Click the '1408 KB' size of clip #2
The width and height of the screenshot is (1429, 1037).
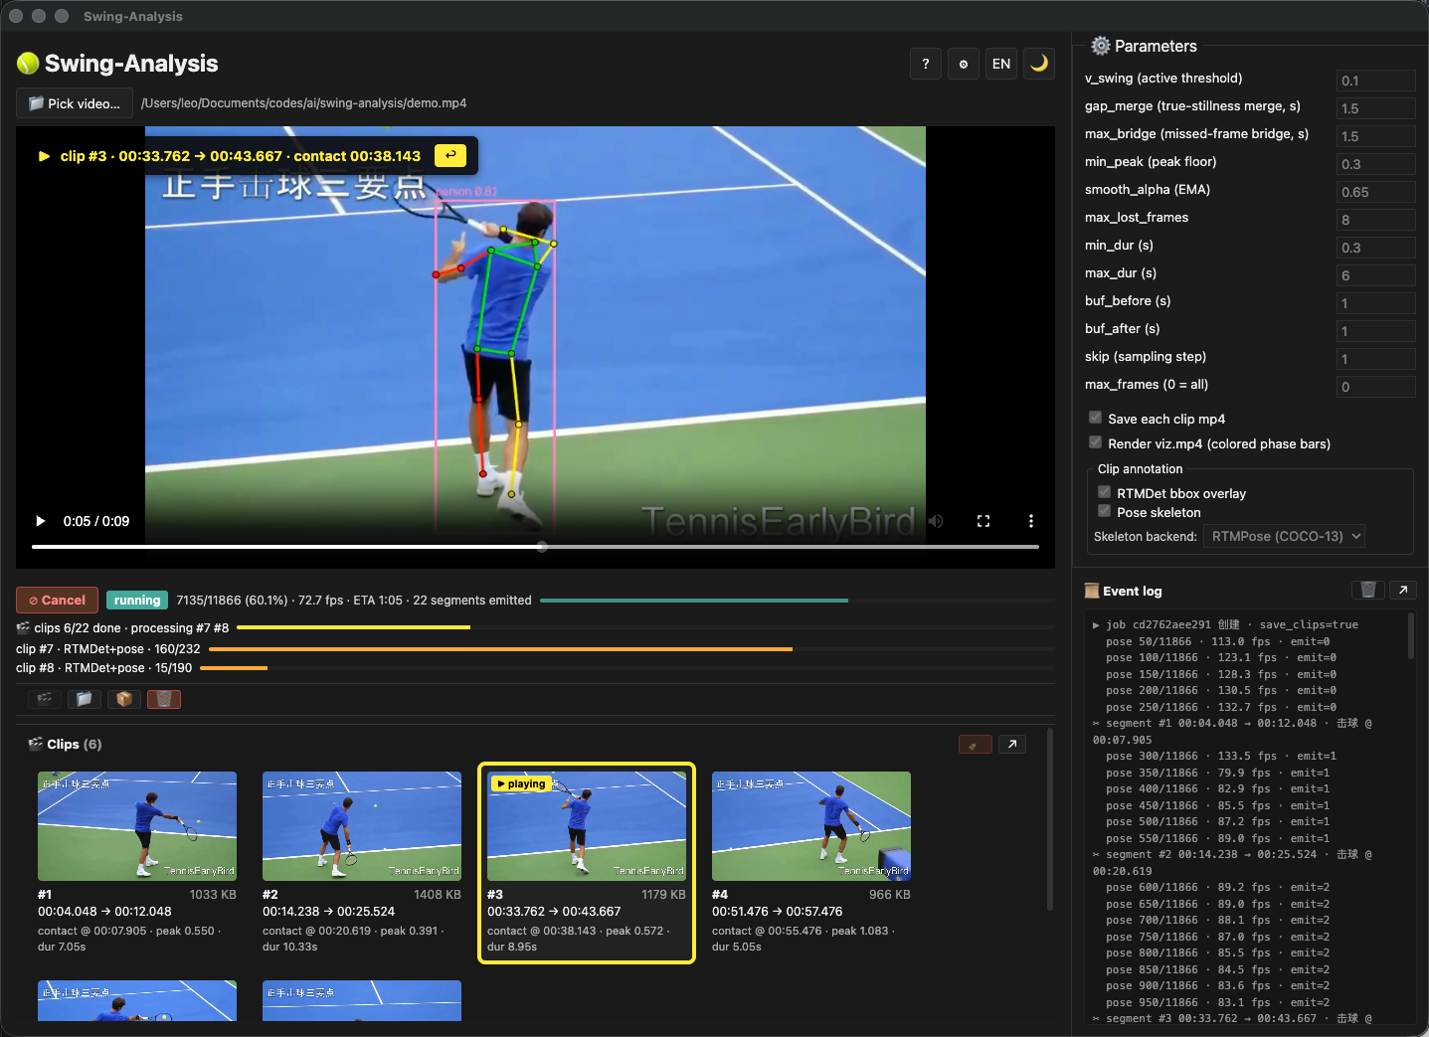click(x=438, y=895)
